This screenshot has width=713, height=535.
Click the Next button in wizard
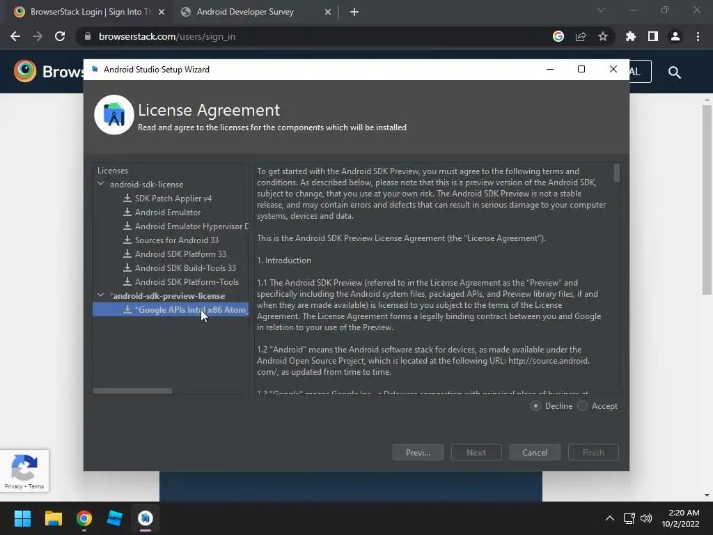476,452
